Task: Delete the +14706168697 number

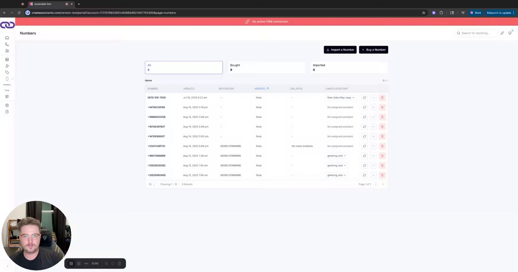Action: 382,136
